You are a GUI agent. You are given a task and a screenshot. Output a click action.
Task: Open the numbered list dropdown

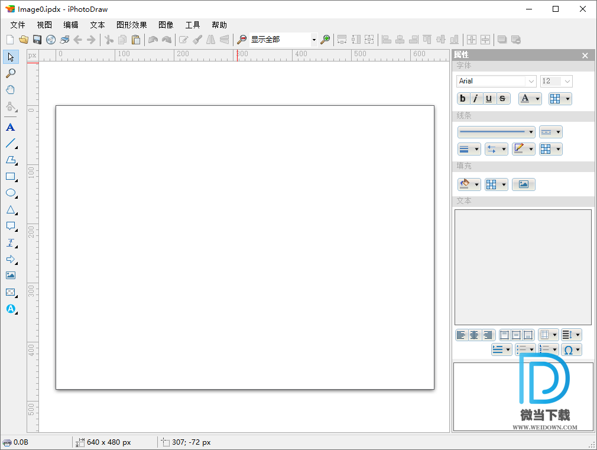(549, 349)
